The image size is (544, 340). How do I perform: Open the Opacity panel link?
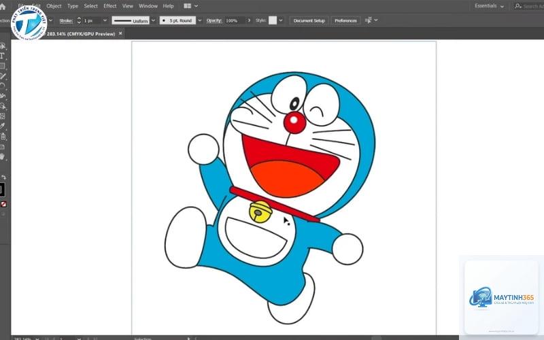(214, 20)
